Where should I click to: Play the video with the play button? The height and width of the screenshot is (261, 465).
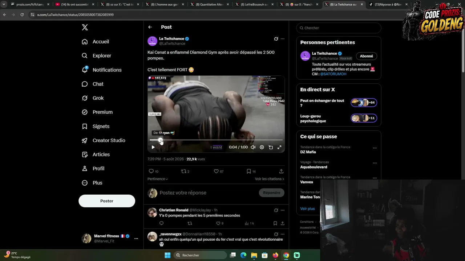click(x=153, y=147)
